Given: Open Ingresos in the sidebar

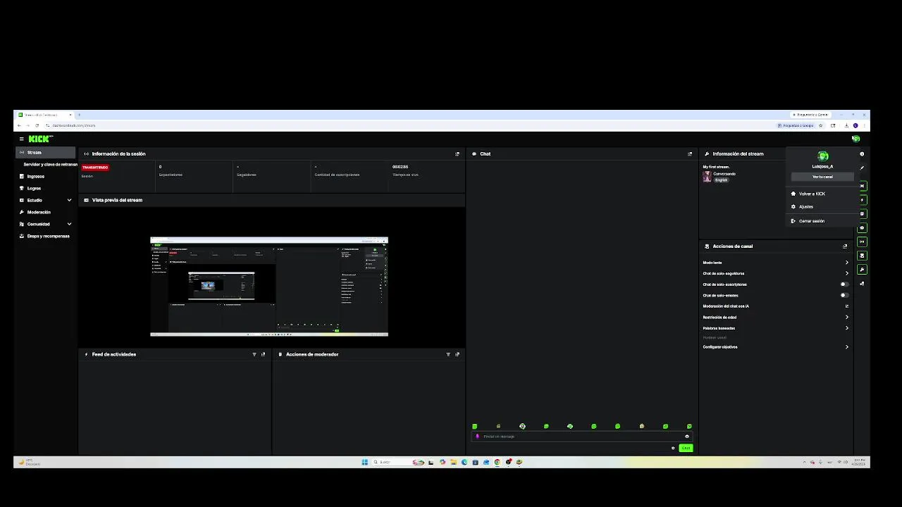Looking at the screenshot, I should (x=35, y=176).
